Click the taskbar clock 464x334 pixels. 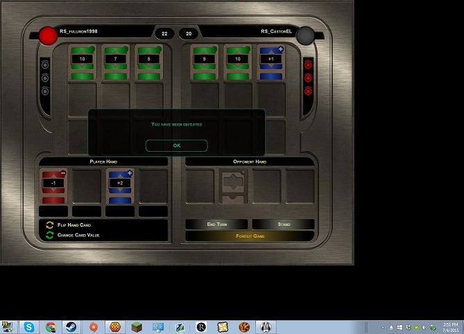(x=450, y=327)
